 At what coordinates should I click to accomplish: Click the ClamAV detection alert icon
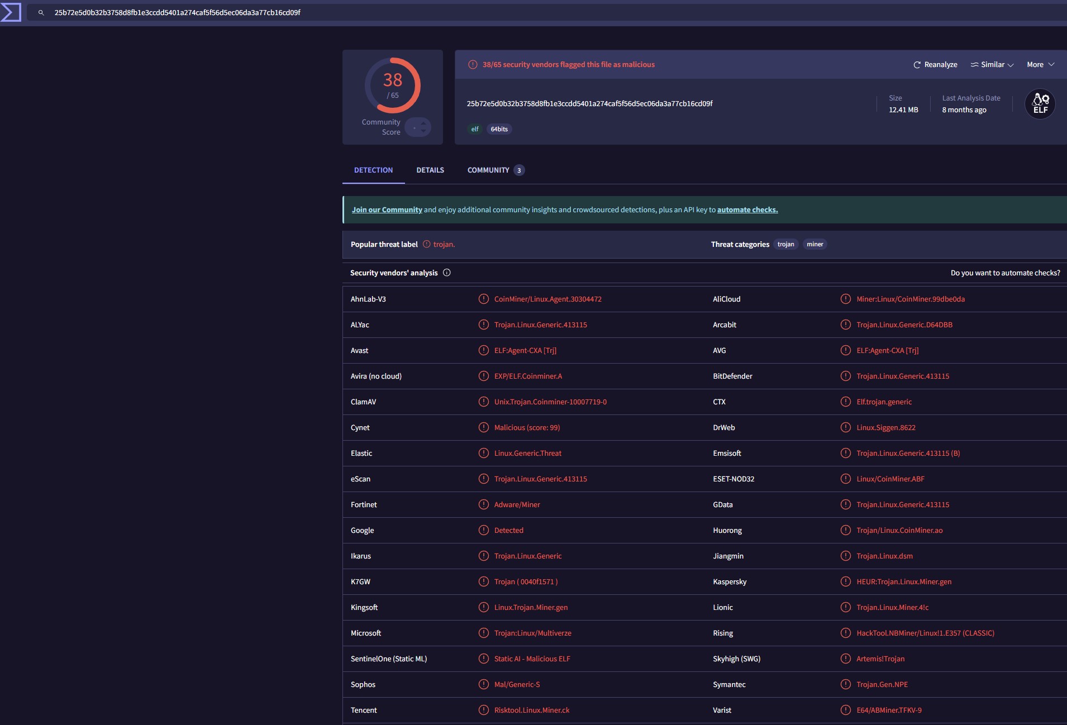(484, 402)
